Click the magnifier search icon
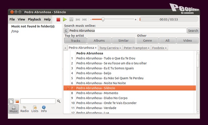Screen dimensions: 208x125 [x=58, y=101]
